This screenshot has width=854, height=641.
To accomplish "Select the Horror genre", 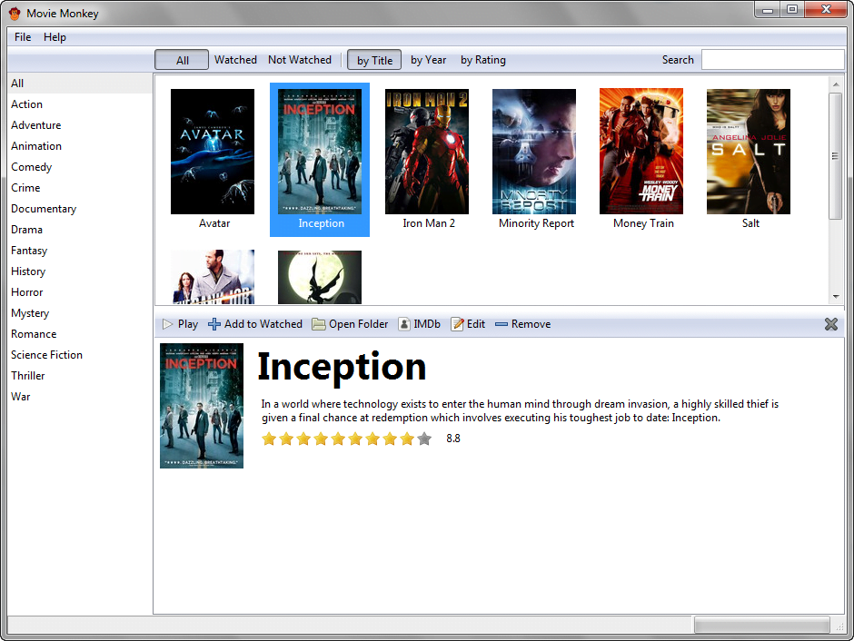I will pyautogui.click(x=80, y=292).
